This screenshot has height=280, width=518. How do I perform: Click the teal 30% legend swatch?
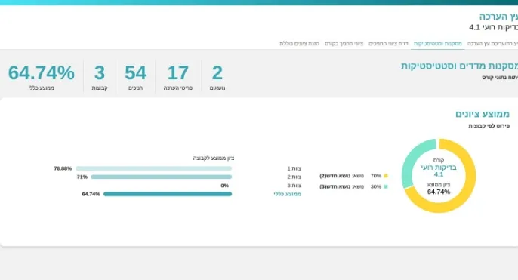click(x=386, y=186)
